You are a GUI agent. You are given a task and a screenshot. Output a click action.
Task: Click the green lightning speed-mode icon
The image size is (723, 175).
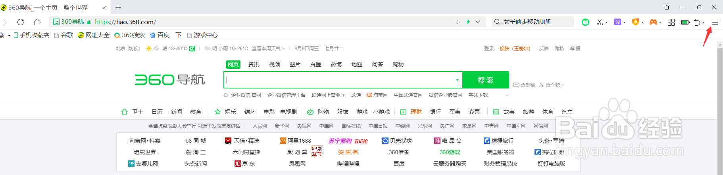click(x=468, y=22)
